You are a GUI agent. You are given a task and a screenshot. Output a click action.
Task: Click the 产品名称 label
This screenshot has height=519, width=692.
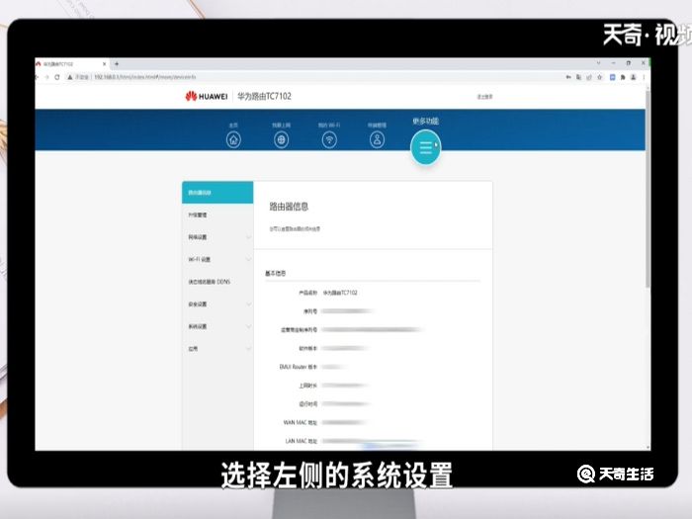[x=308, y=293]
